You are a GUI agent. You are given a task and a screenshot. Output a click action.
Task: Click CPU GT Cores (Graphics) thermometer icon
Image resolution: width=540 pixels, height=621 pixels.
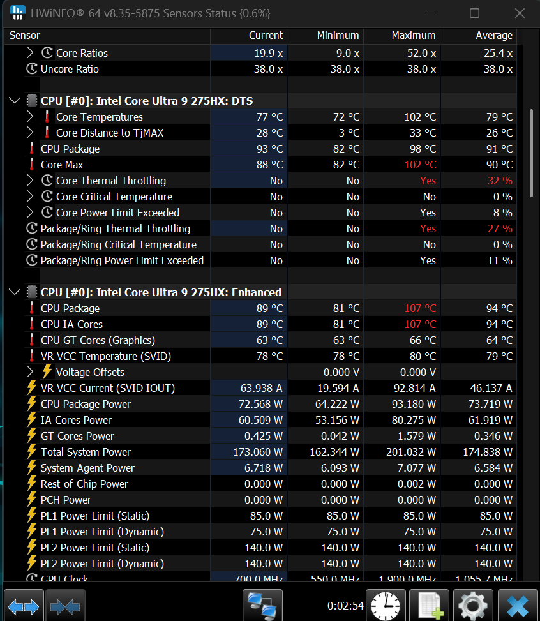[x=32, y=340]
